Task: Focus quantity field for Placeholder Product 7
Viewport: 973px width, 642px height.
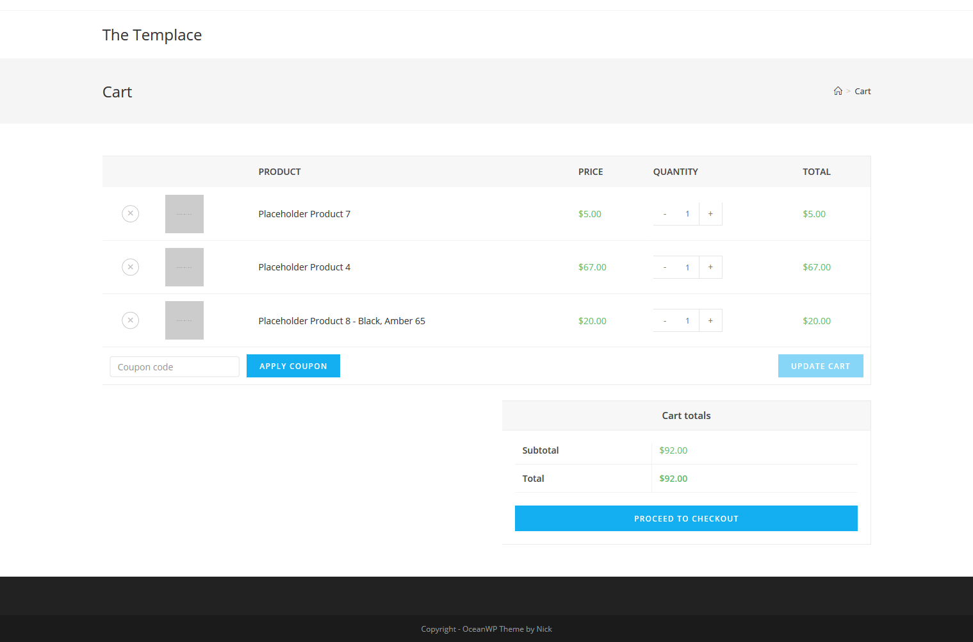Action: tap(687, 214)
